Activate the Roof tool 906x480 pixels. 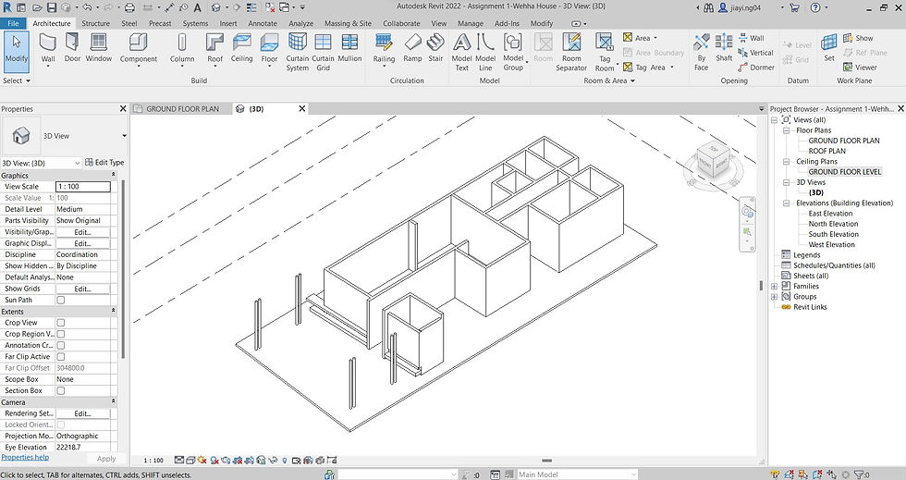(214, 48)
